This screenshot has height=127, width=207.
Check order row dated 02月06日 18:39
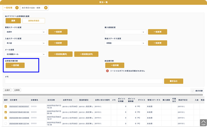6,124
